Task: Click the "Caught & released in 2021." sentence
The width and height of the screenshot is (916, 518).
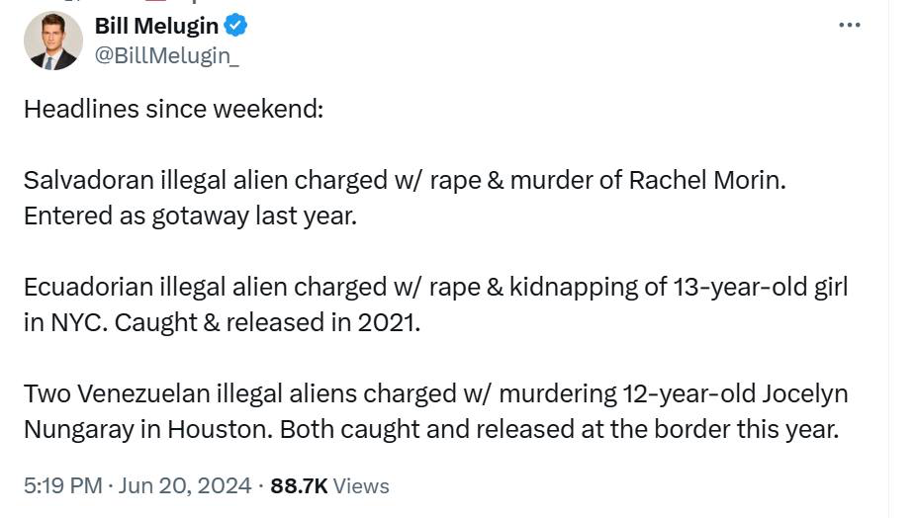Action: coord(268,322)
